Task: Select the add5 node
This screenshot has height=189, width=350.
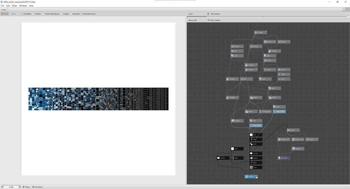Action: pyautogui.click(x=265, y=79)
